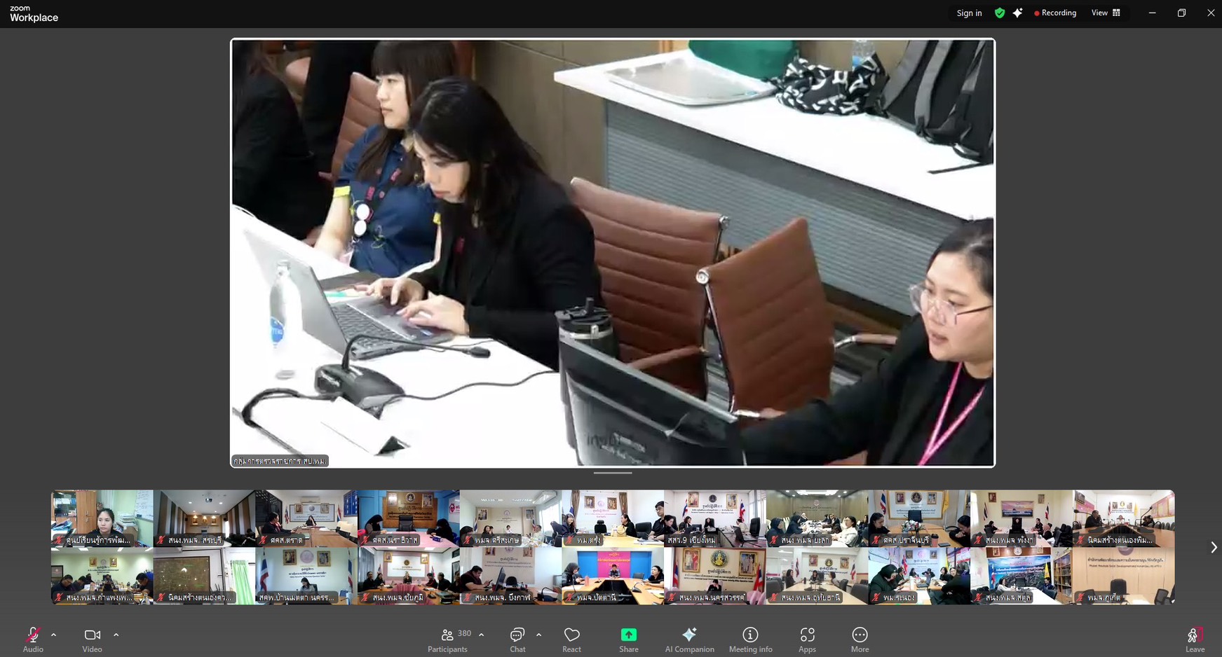The image size is (1222, 657).
Task: Expand audio options chevron
Action: point(54,635)
